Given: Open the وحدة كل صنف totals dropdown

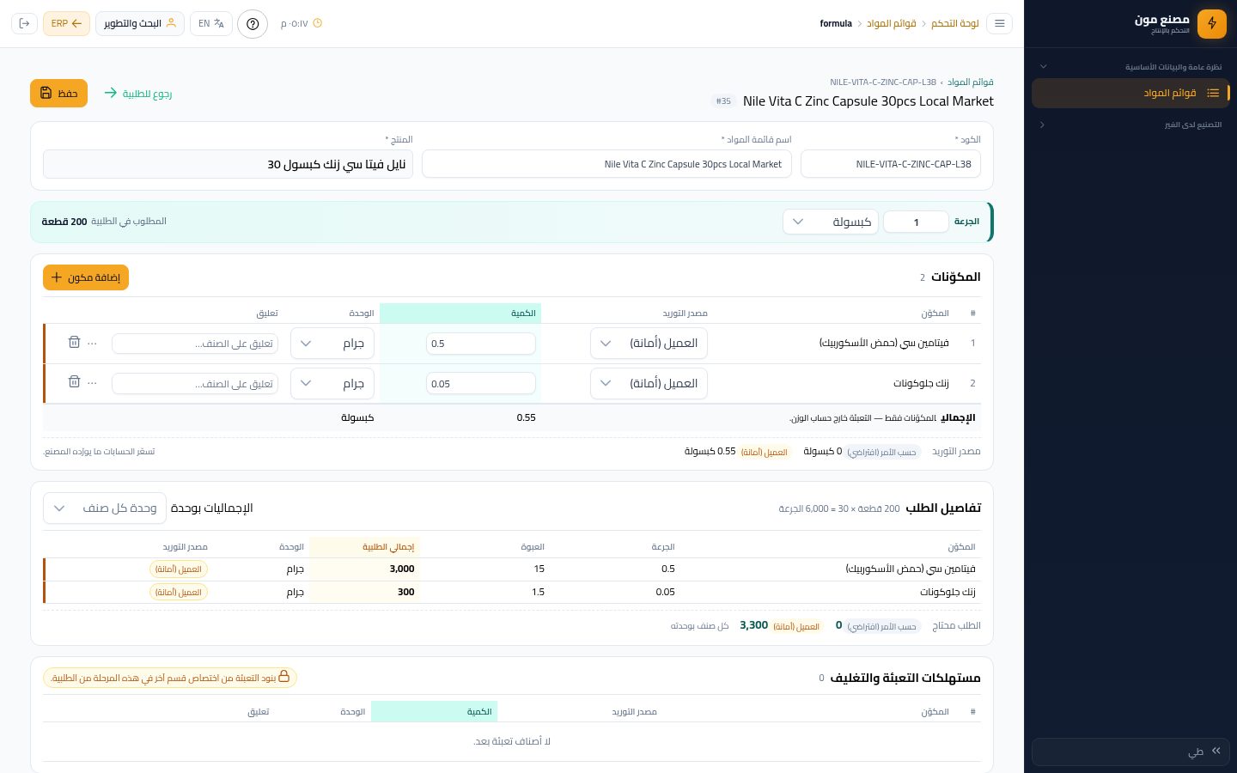Looking at the screenshot, I should pos(105,508).
